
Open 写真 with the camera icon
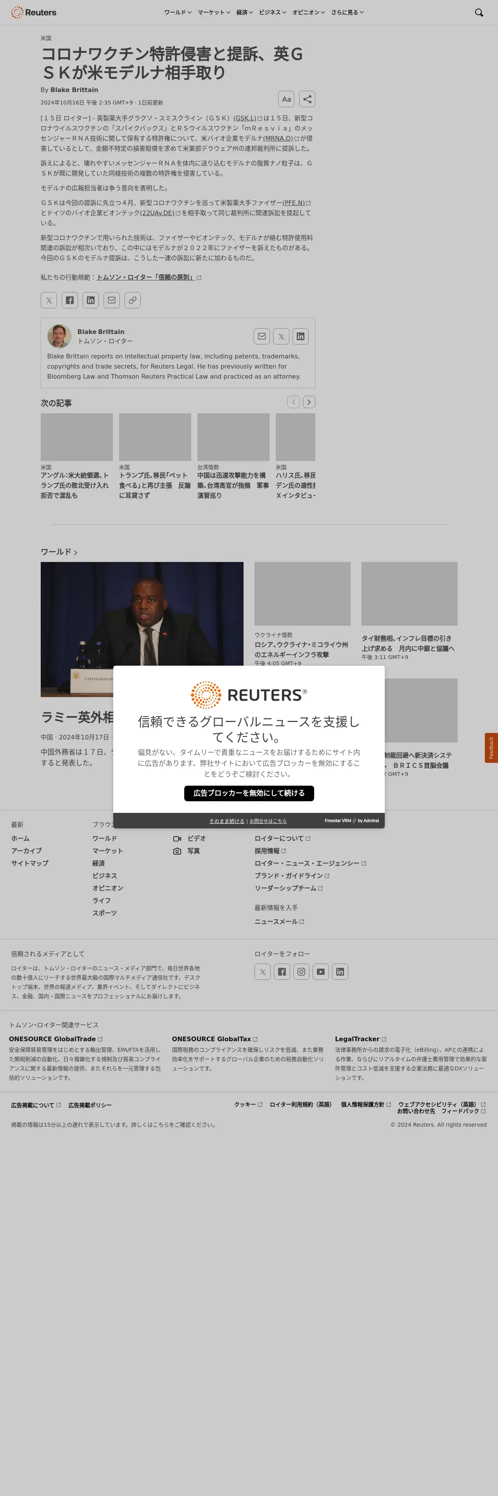(x=187, y=851)
